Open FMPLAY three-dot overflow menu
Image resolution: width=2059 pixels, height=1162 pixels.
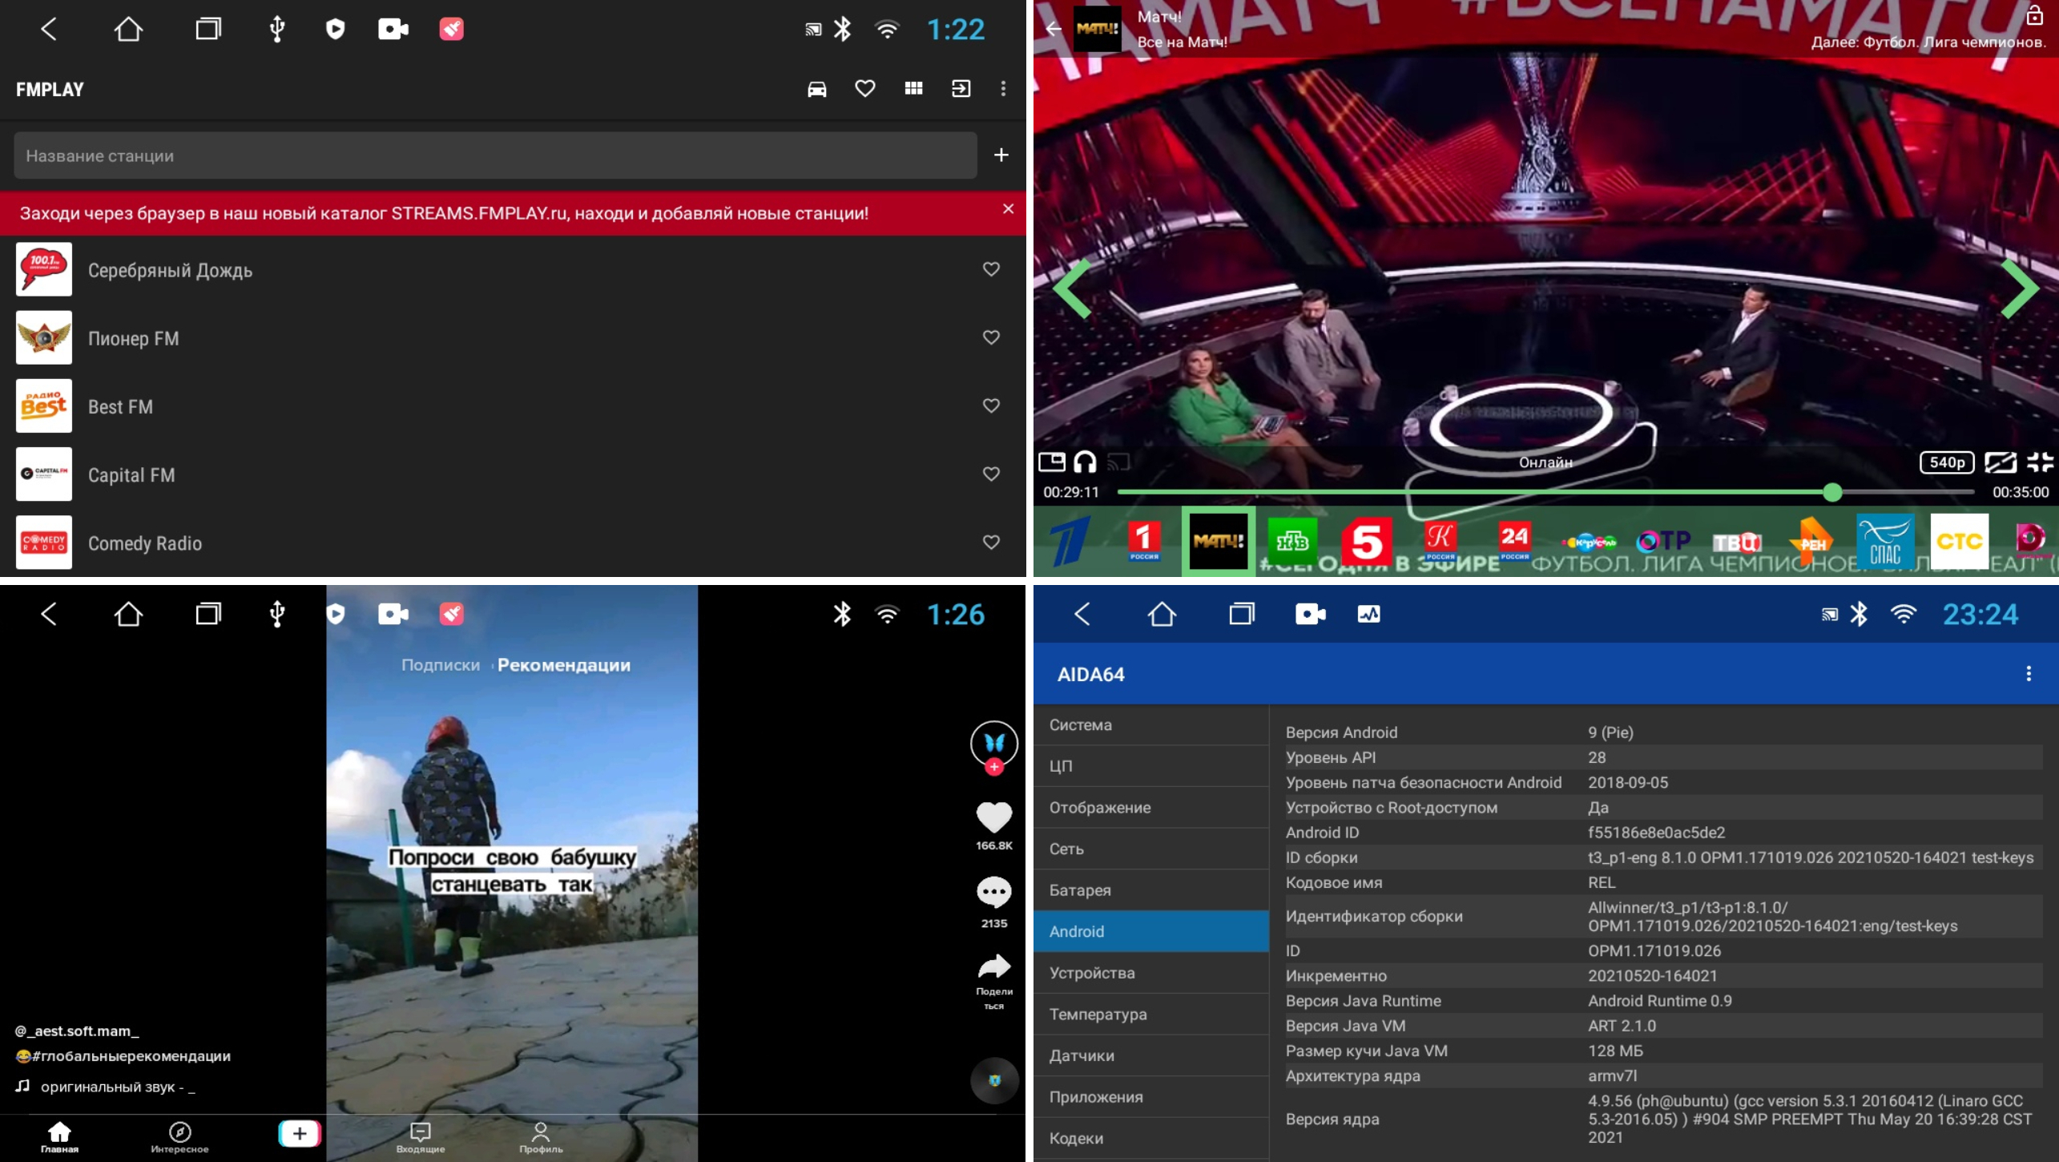tap(1003, 89)
